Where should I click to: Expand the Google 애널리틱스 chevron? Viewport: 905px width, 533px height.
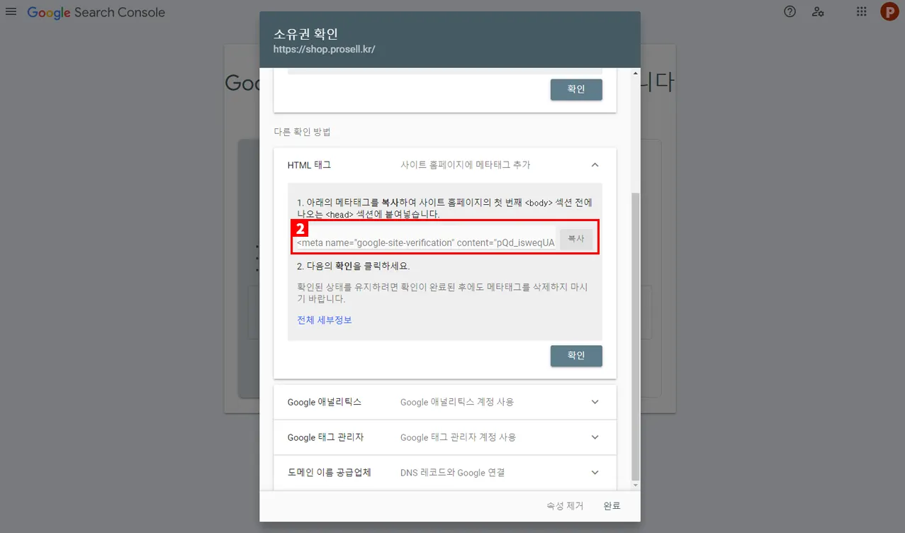pyautogui.click(x=595, y=402)
